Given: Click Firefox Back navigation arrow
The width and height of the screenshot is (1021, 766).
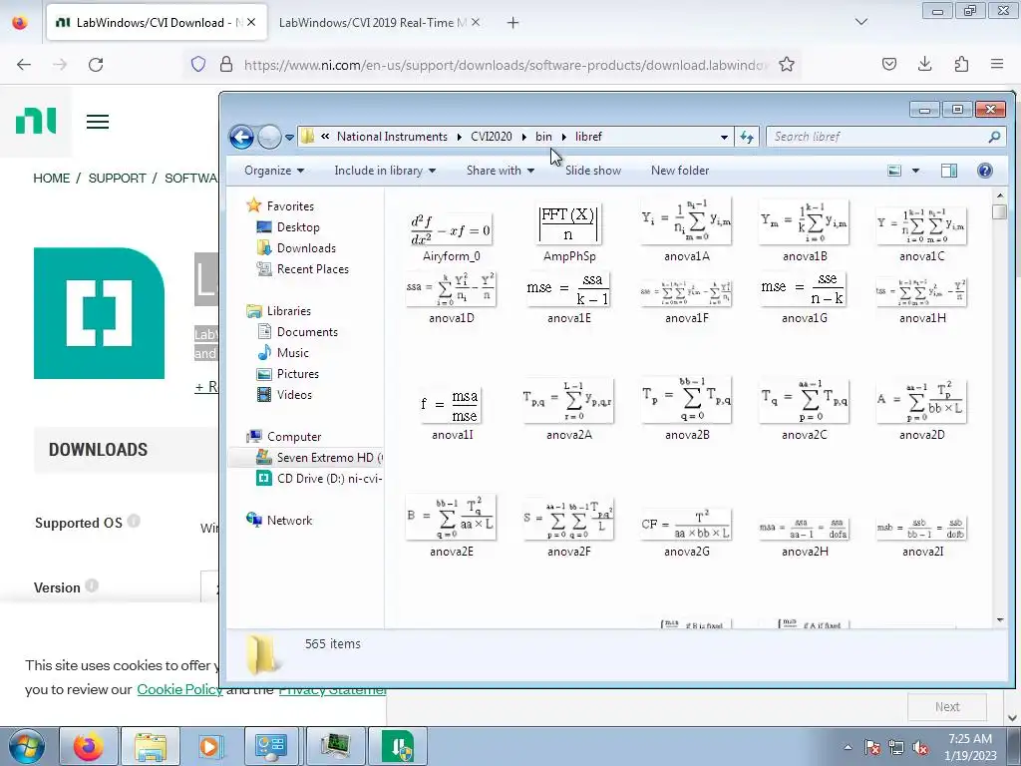Looking at the screenshot, I should click(x=24, y=65).
